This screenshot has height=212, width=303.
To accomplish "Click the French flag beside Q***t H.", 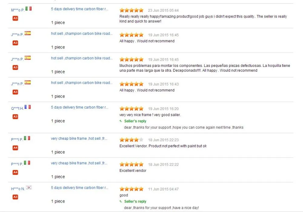I will pos(28,107).
